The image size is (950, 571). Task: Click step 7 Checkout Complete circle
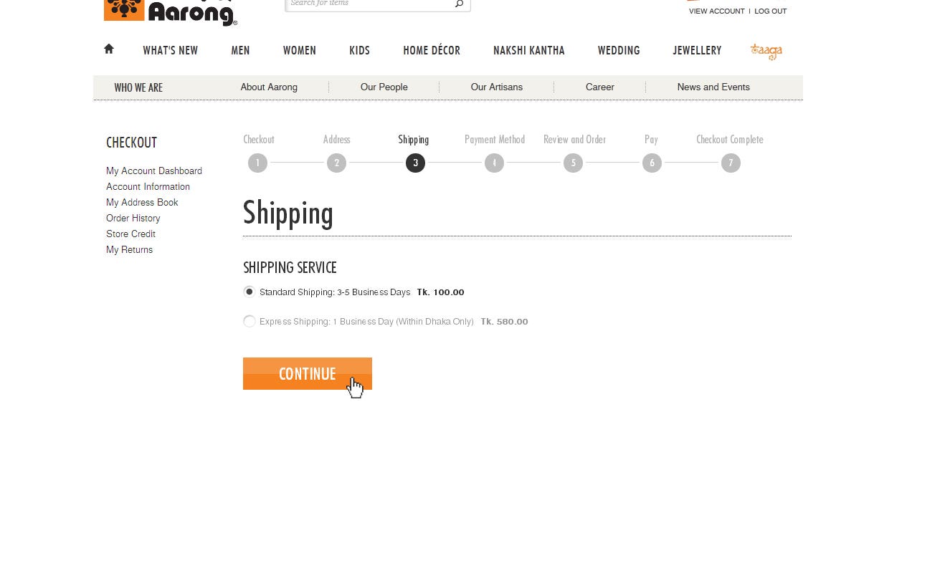(x=731, y=163)
